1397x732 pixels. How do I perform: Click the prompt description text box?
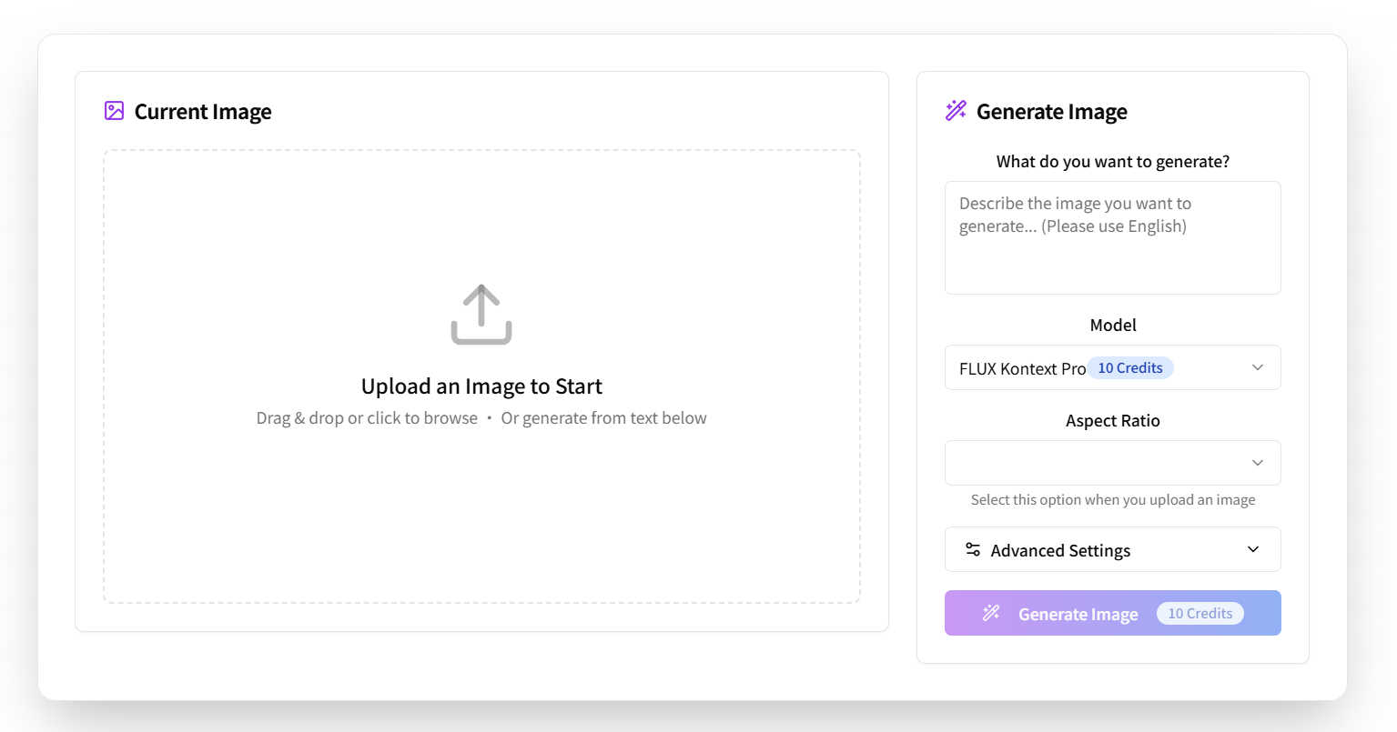click(1112, 236)
